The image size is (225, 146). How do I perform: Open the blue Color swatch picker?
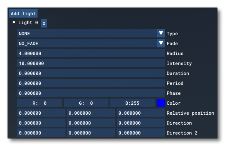coord(161,103)
